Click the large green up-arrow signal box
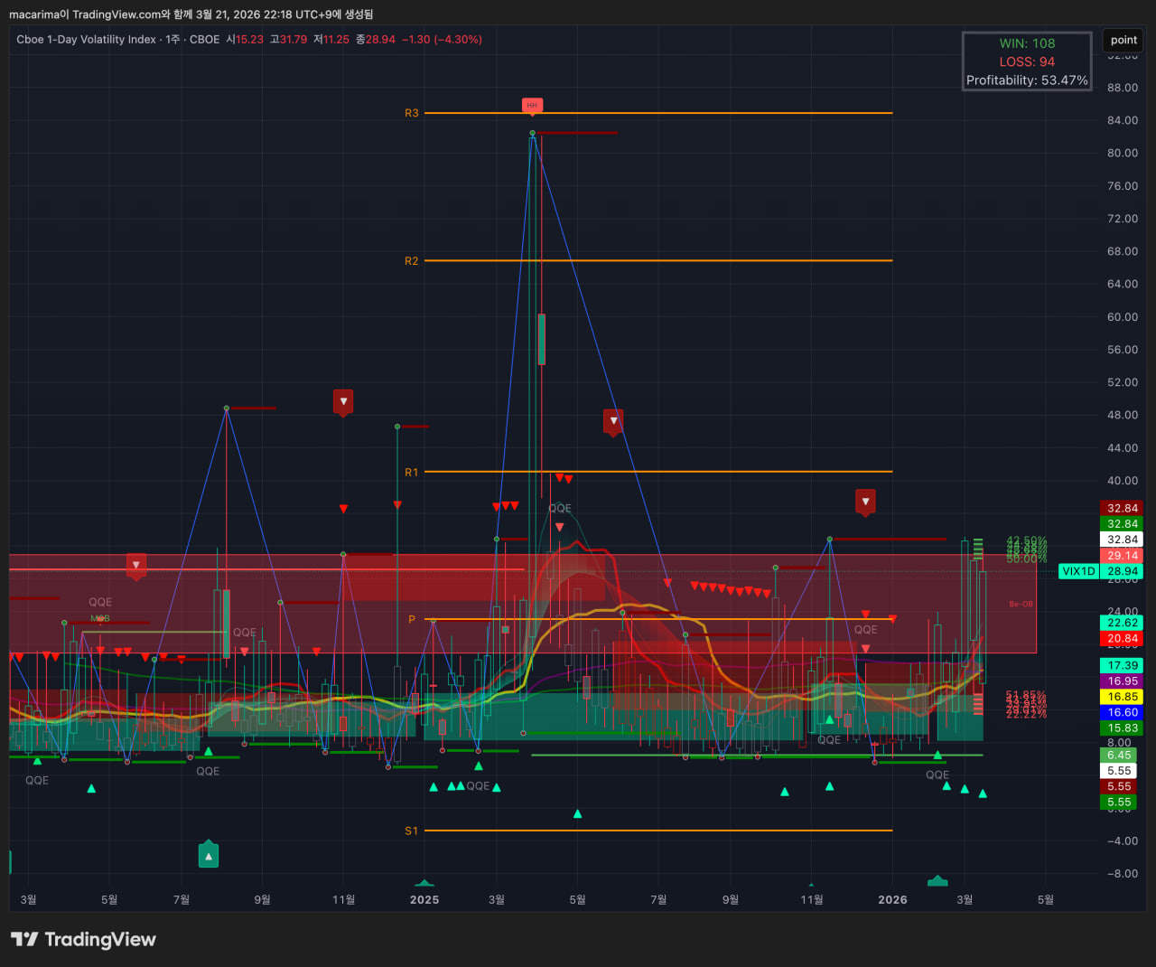 point(209,855)
